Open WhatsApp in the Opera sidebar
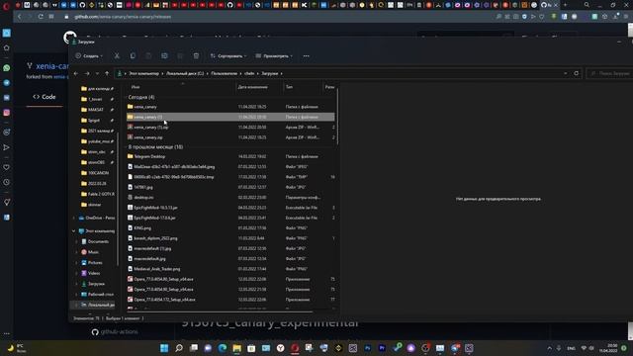This screenshot has height=356, width=633. pos(7,68)
